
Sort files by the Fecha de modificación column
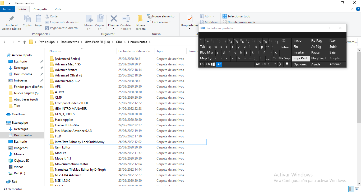pyautogui.click(x=134, y=51)
